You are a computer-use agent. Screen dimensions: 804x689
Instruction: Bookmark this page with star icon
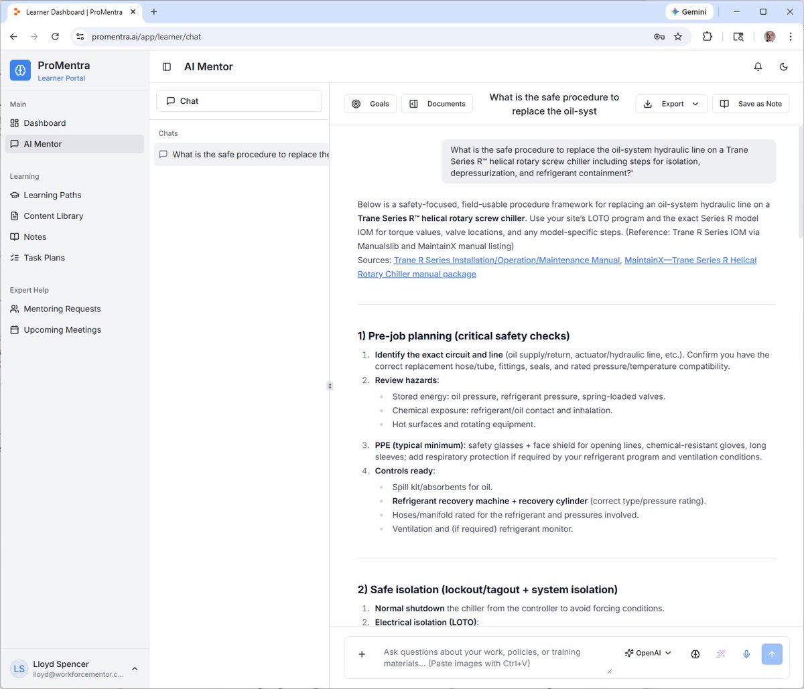tap(678, 37)
